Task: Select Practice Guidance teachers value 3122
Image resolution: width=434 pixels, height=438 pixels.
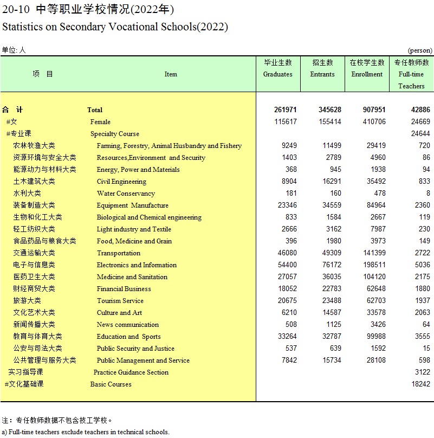Action: pos(422,372)
